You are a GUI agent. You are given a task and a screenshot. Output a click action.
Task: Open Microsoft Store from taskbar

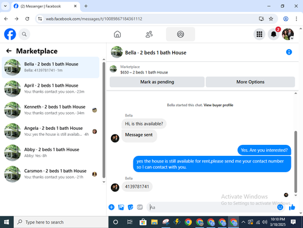pyautogui.click(x=143, y=222)
